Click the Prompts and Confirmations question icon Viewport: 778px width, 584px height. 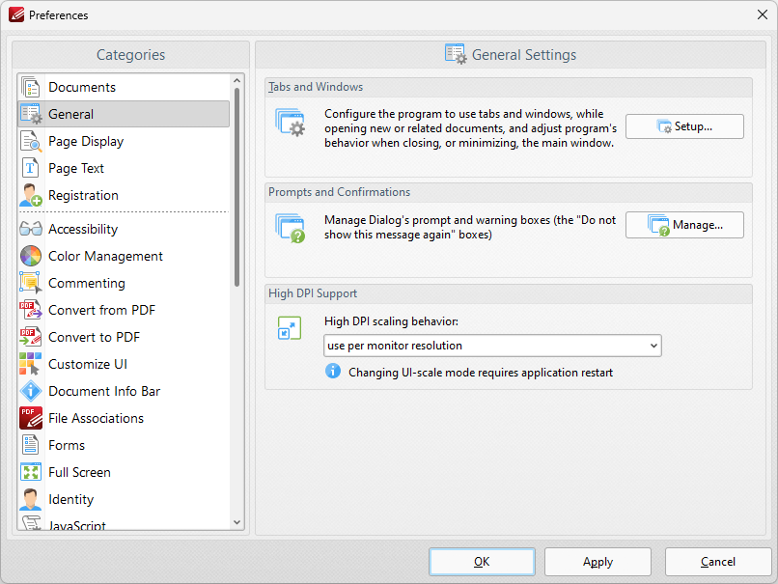coord(291,229)
